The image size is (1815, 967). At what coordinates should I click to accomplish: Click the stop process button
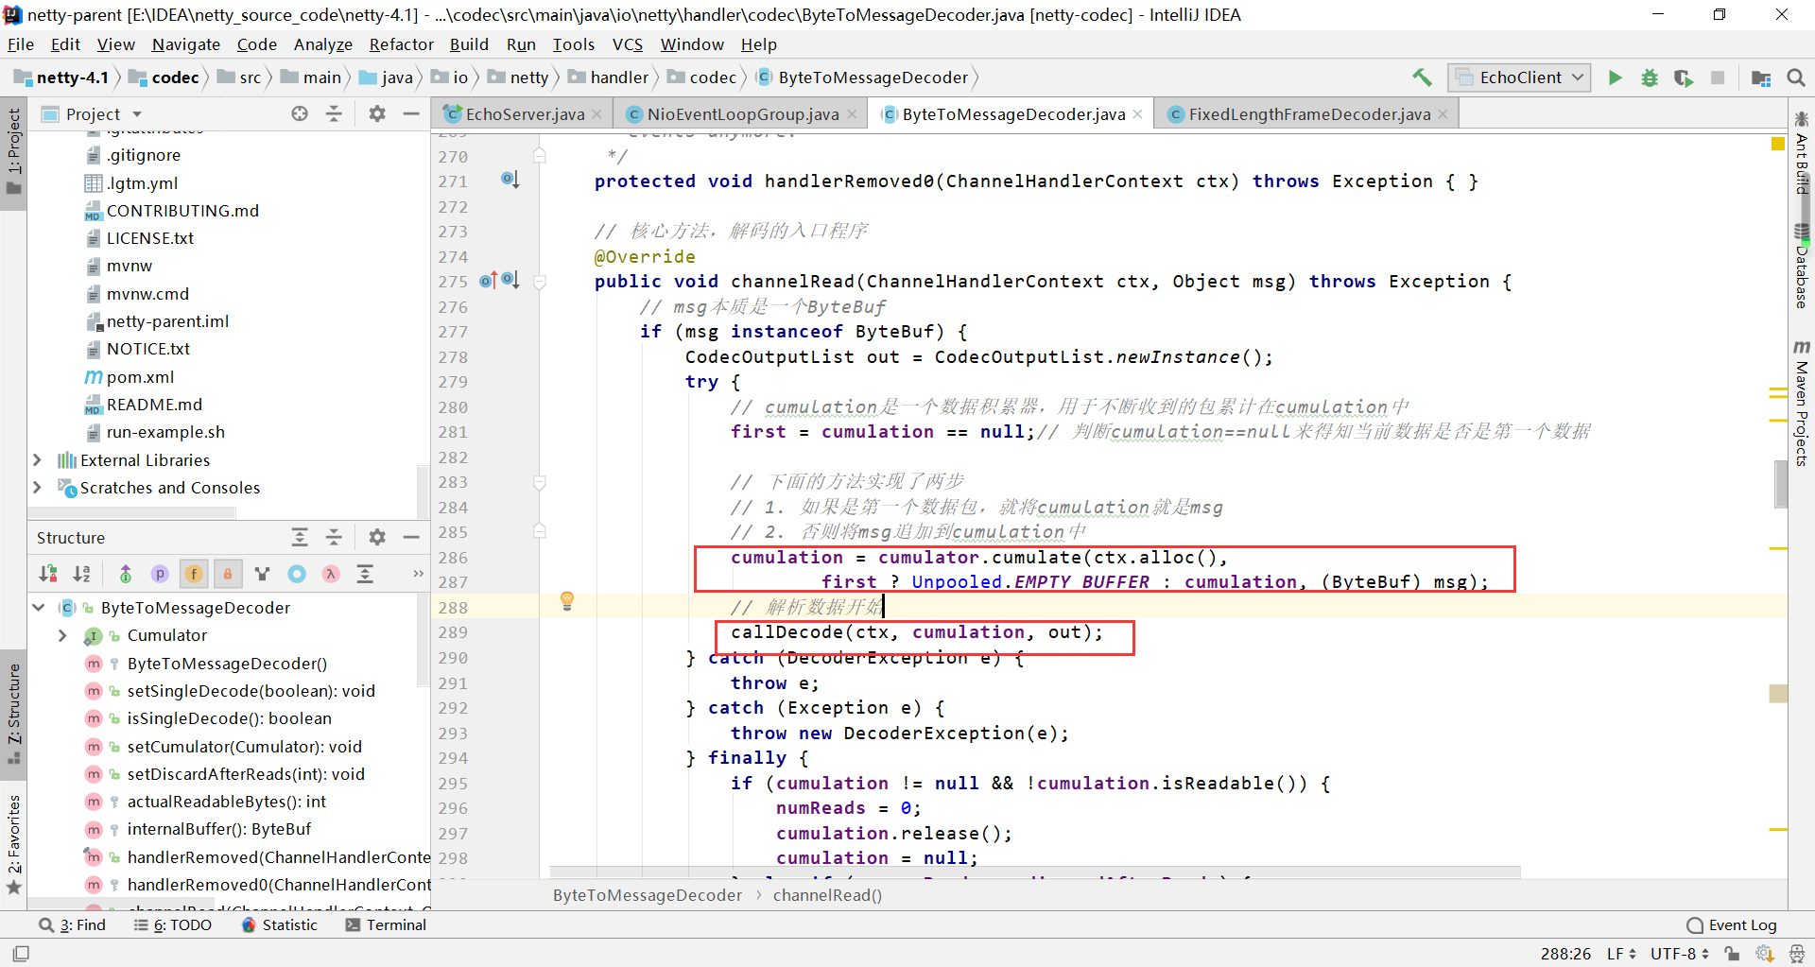1718,78
